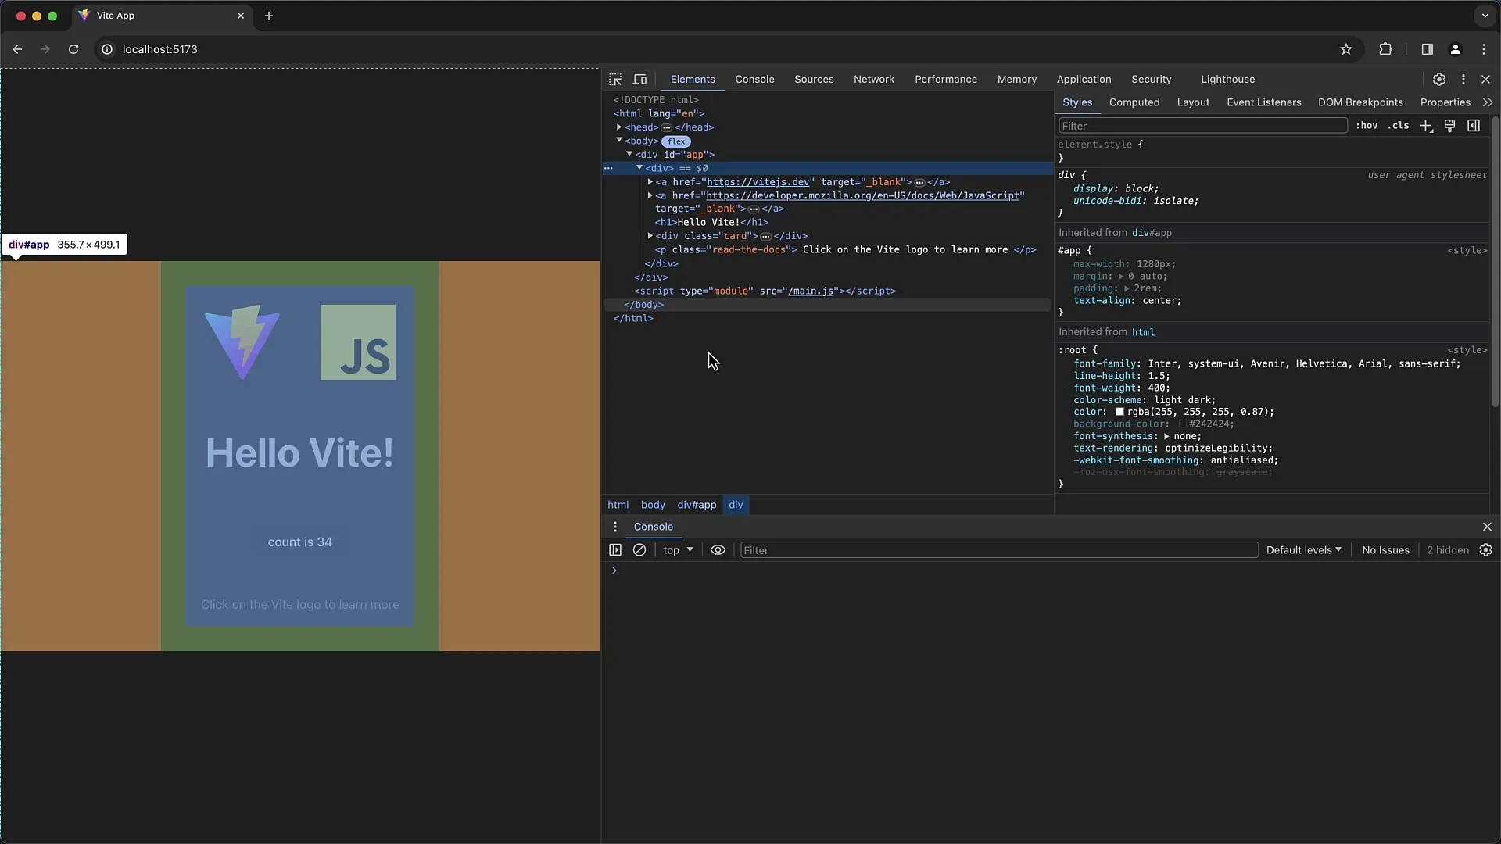Expand the mozilla developer anchor node

pos(650,195)
